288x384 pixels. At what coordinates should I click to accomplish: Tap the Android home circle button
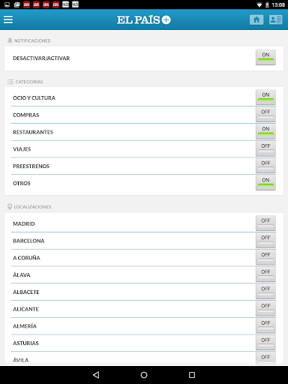click(144, 375)
